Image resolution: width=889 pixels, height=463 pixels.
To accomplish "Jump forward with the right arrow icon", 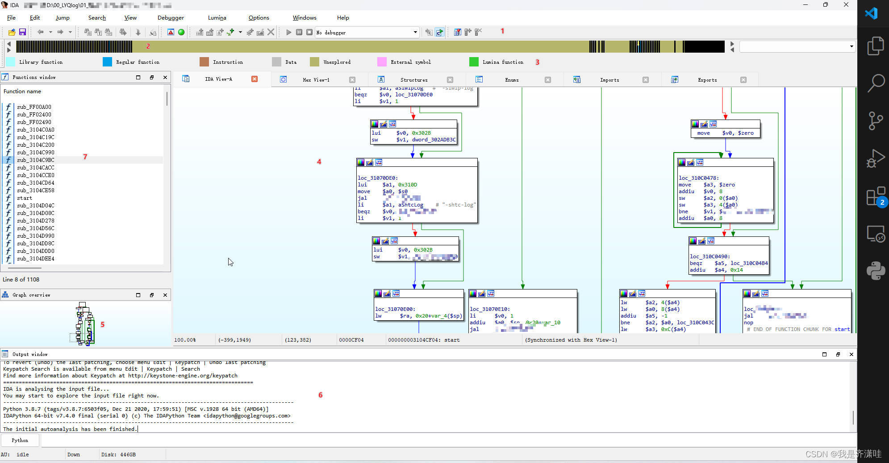I will (x=60, y=32).
